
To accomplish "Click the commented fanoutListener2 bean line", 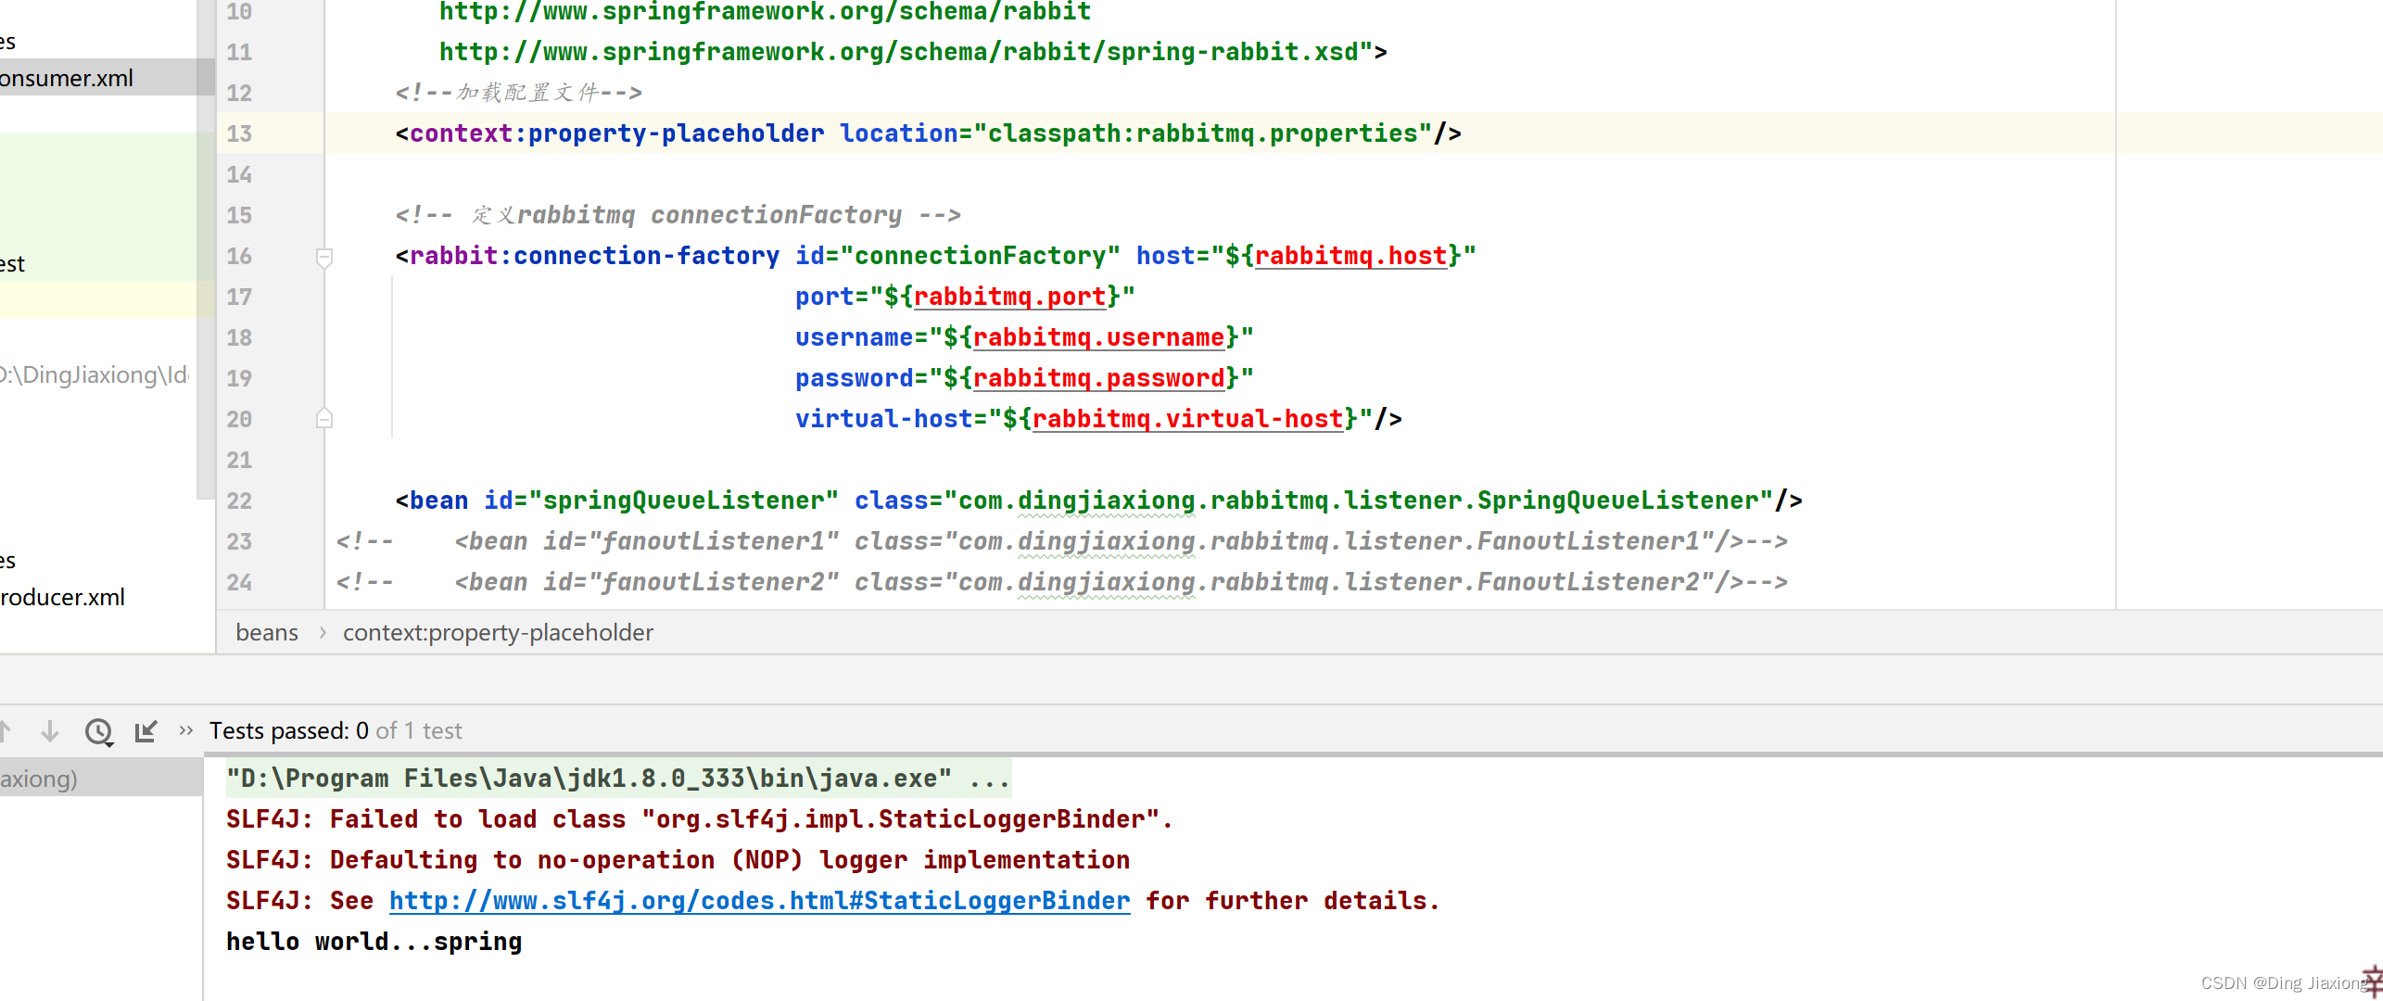I will tap(1061, 582).
